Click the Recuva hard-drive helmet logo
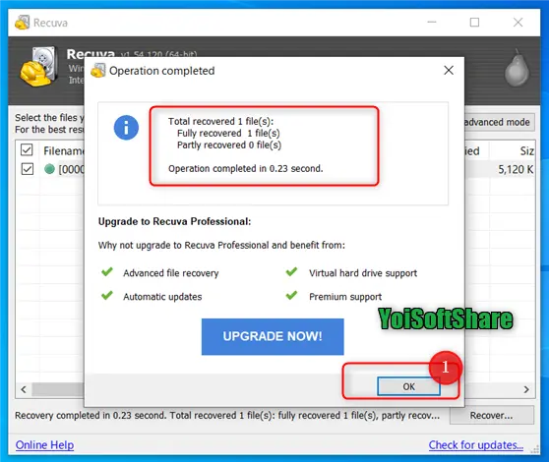 (x=38, y=67)
